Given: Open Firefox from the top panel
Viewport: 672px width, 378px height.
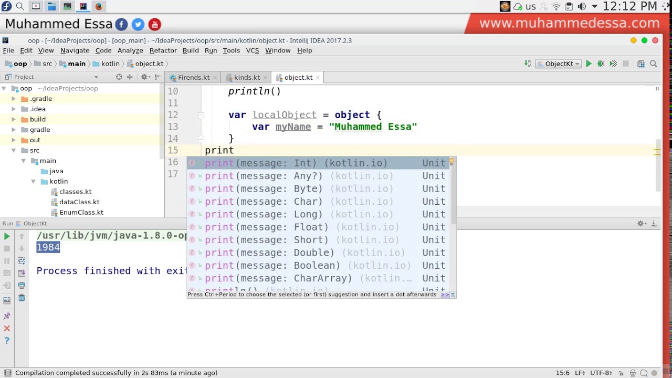Looking at the screenshot, I should tap(99, 7).
